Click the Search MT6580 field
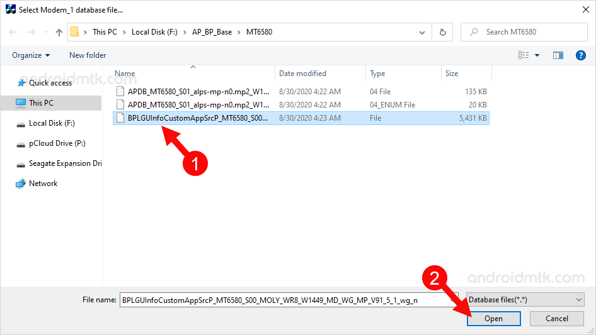The image size is (596, 335). click(524, 32)
